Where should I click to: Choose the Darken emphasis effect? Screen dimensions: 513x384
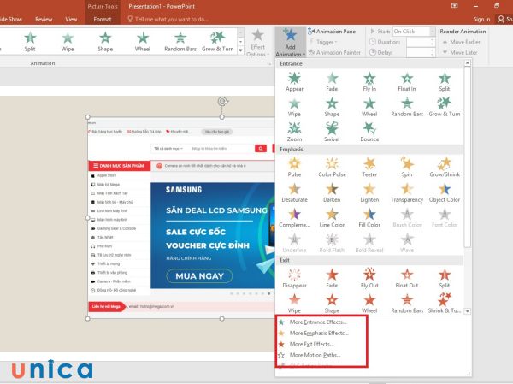tap(332, 192)
